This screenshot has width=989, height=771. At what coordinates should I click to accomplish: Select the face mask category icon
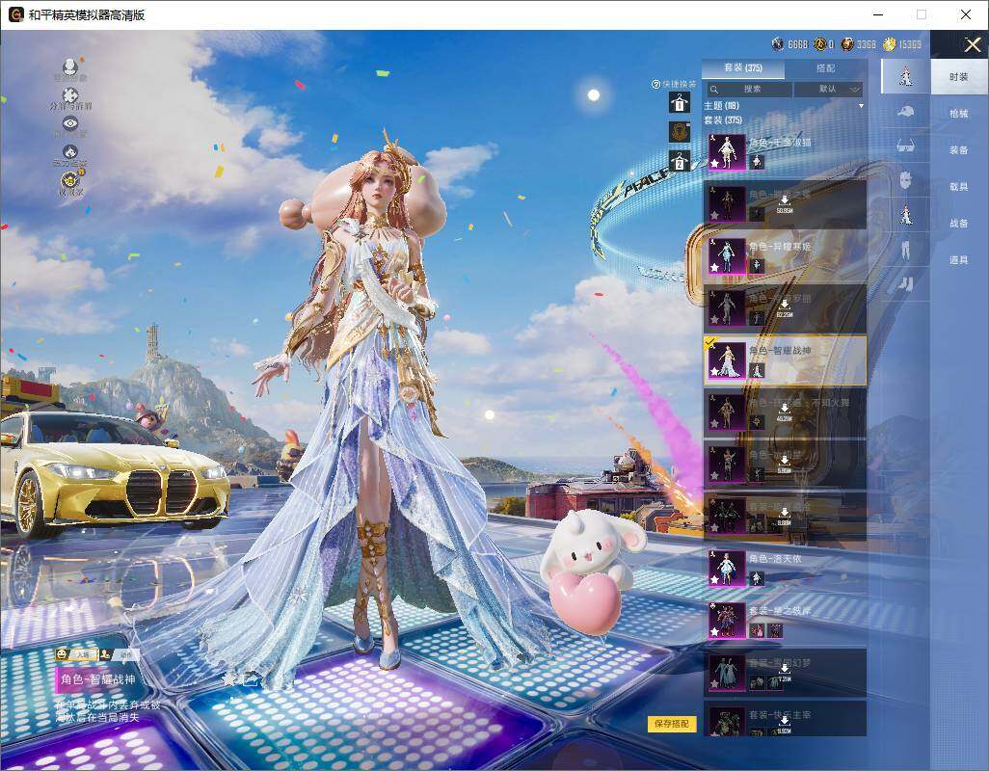click(906, 180)
